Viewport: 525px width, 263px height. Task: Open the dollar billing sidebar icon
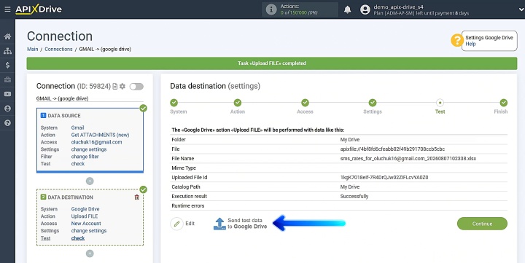tap(7, 66)
